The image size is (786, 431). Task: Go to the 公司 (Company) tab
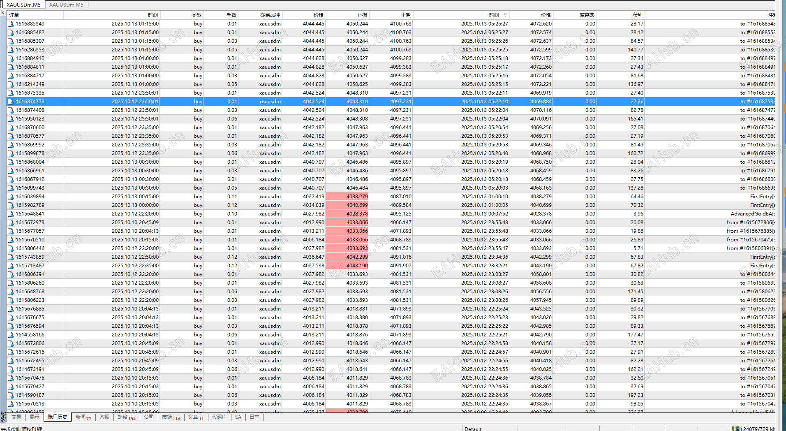tap(149, 417)
